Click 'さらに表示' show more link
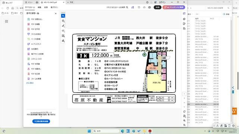The image size is (239, 134). (x=30, y=83)
